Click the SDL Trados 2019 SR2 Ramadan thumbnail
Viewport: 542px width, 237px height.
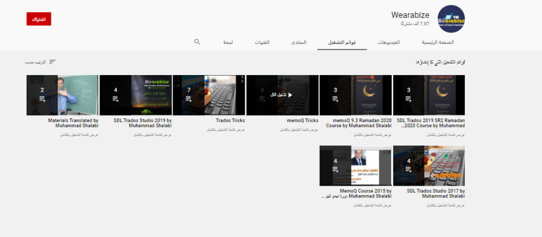(x=429, y=95)
